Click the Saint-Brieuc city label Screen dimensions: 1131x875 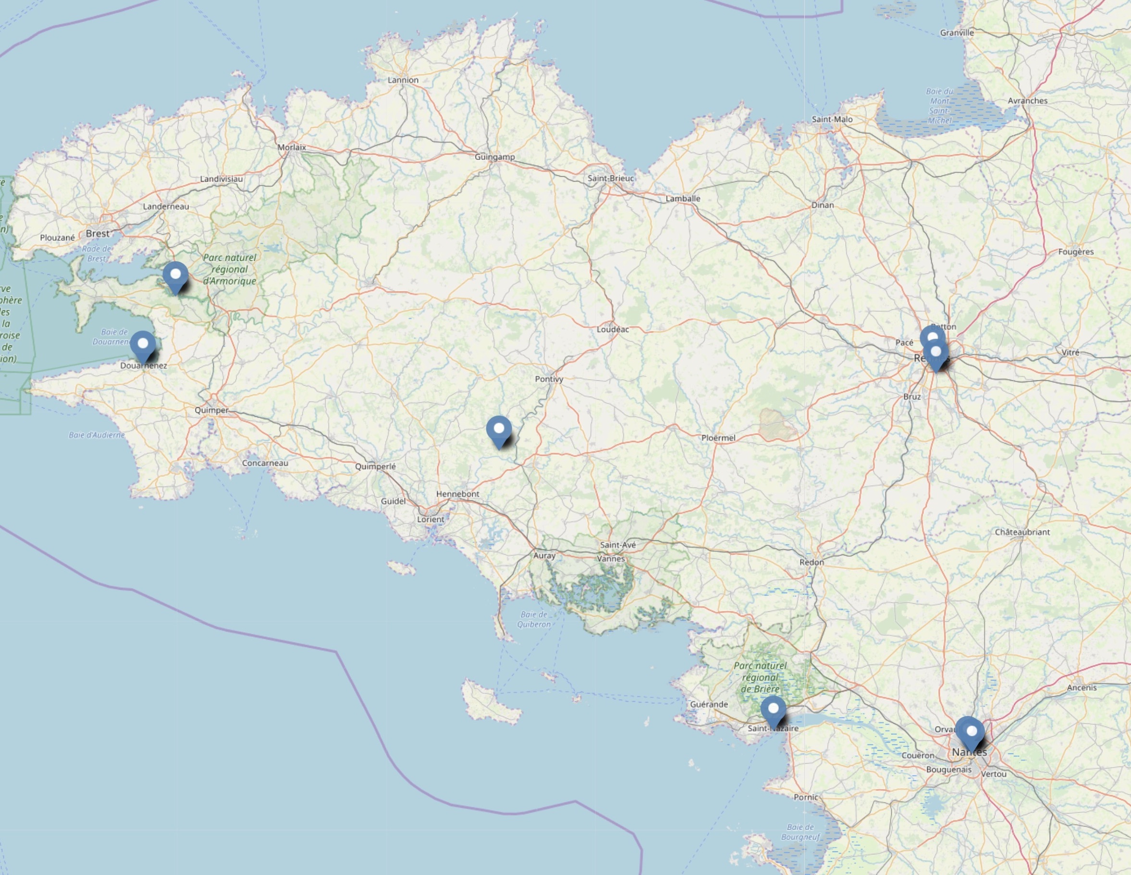coord(610,178)
